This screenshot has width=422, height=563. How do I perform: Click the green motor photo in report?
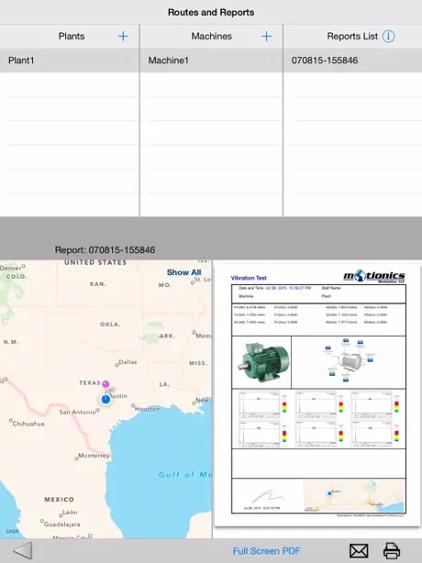pyautogui.click(x=263, y=361)
